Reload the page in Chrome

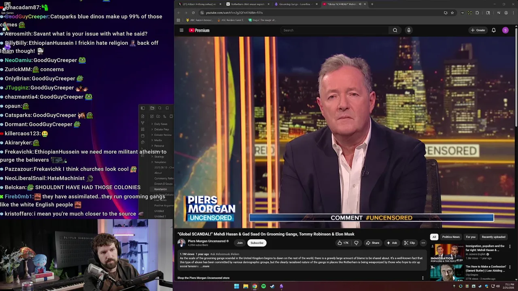pos(193,13)
